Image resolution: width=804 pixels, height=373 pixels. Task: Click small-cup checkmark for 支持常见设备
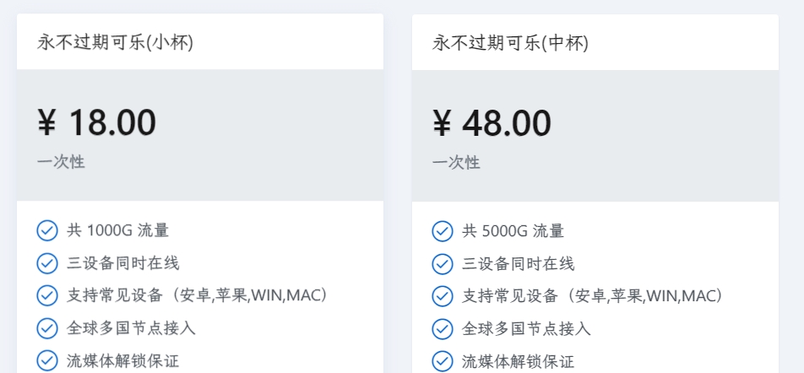47,296
